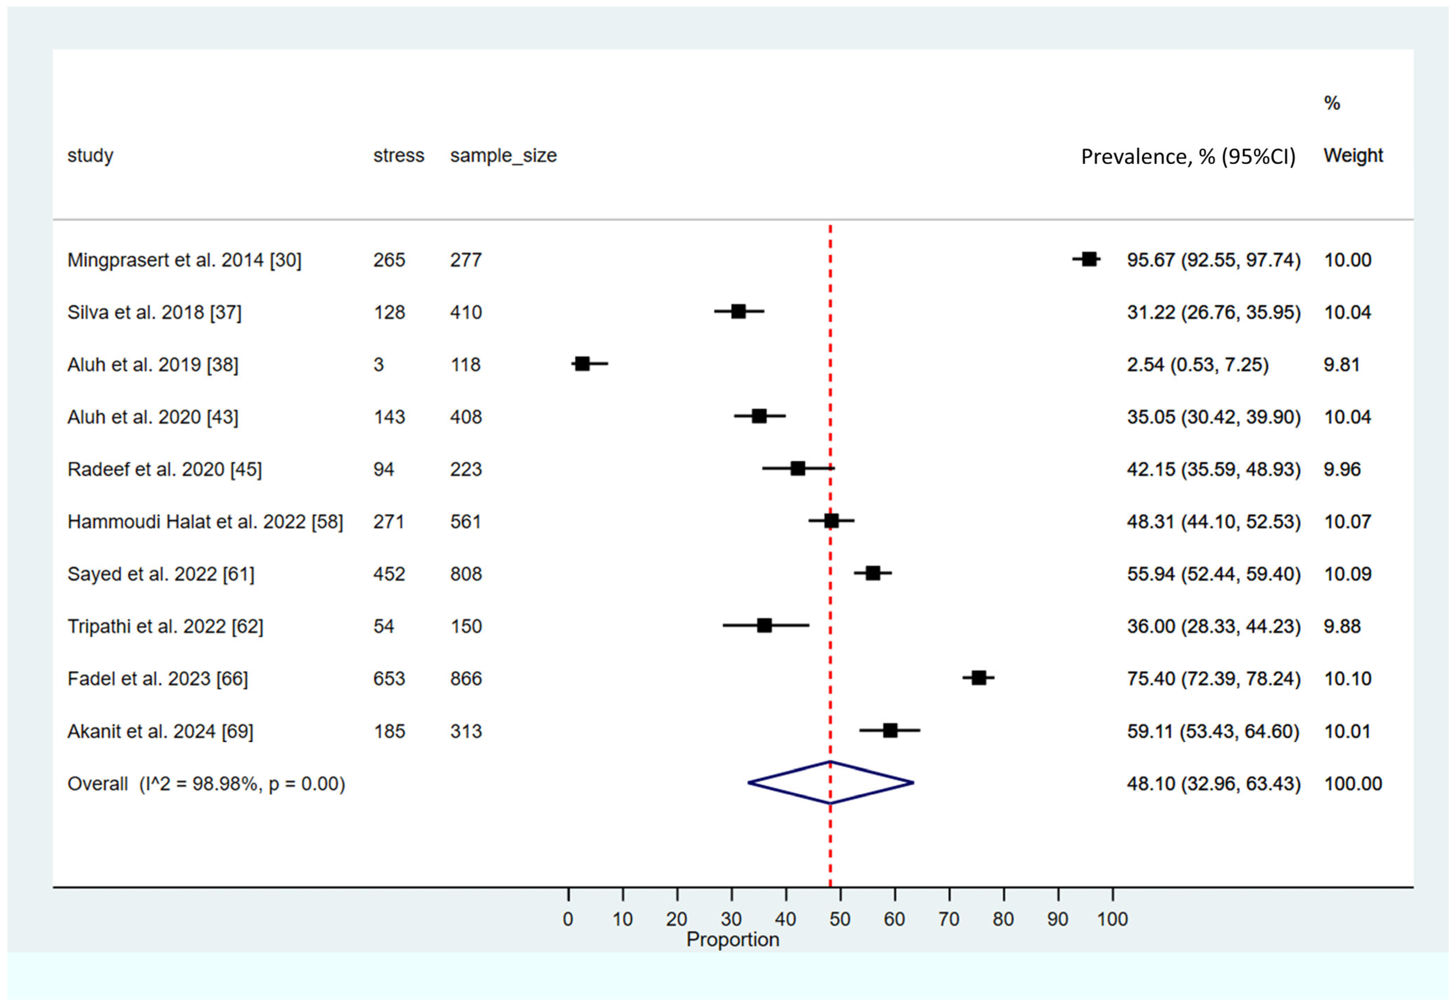Click the stress count 653
The width and height of the screenshot is (1455, 1007).
(x=389, y=679)
